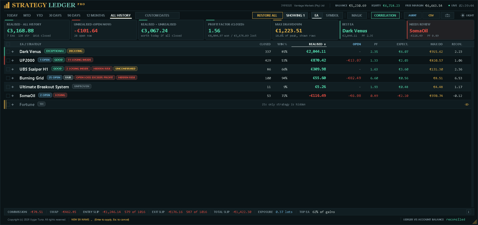Switch to light theme using sun icon
Screen dimensions: 478x225
[x=463, y=16]
